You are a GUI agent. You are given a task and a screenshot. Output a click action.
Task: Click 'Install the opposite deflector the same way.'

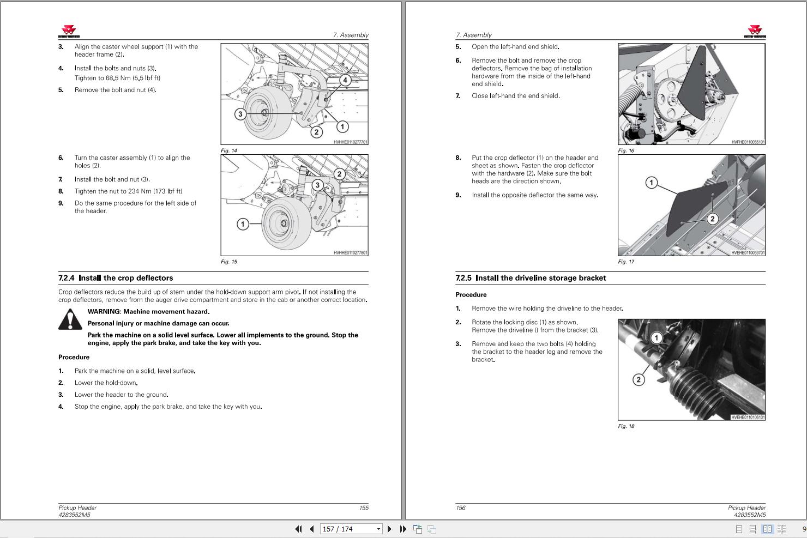point(535,195)
